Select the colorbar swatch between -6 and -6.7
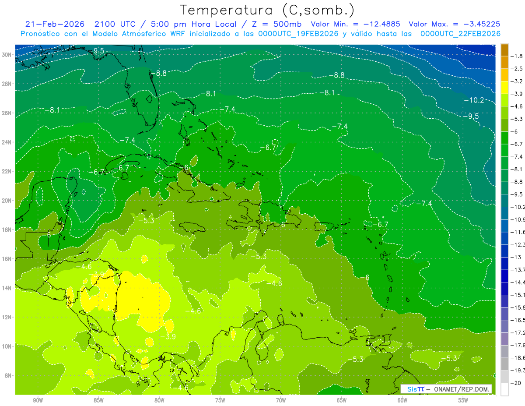This screenshot has width=525, height=406. pos(504,138)
